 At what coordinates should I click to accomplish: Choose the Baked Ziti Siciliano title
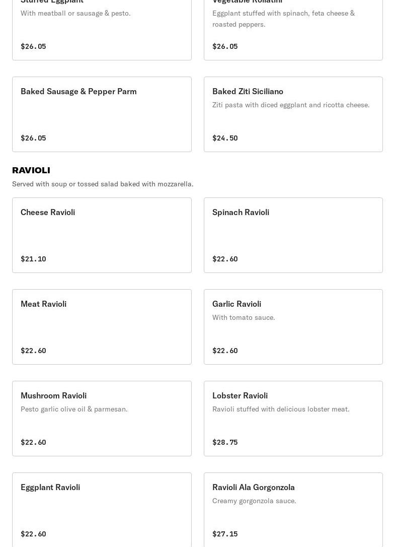(x=248, y=91)
